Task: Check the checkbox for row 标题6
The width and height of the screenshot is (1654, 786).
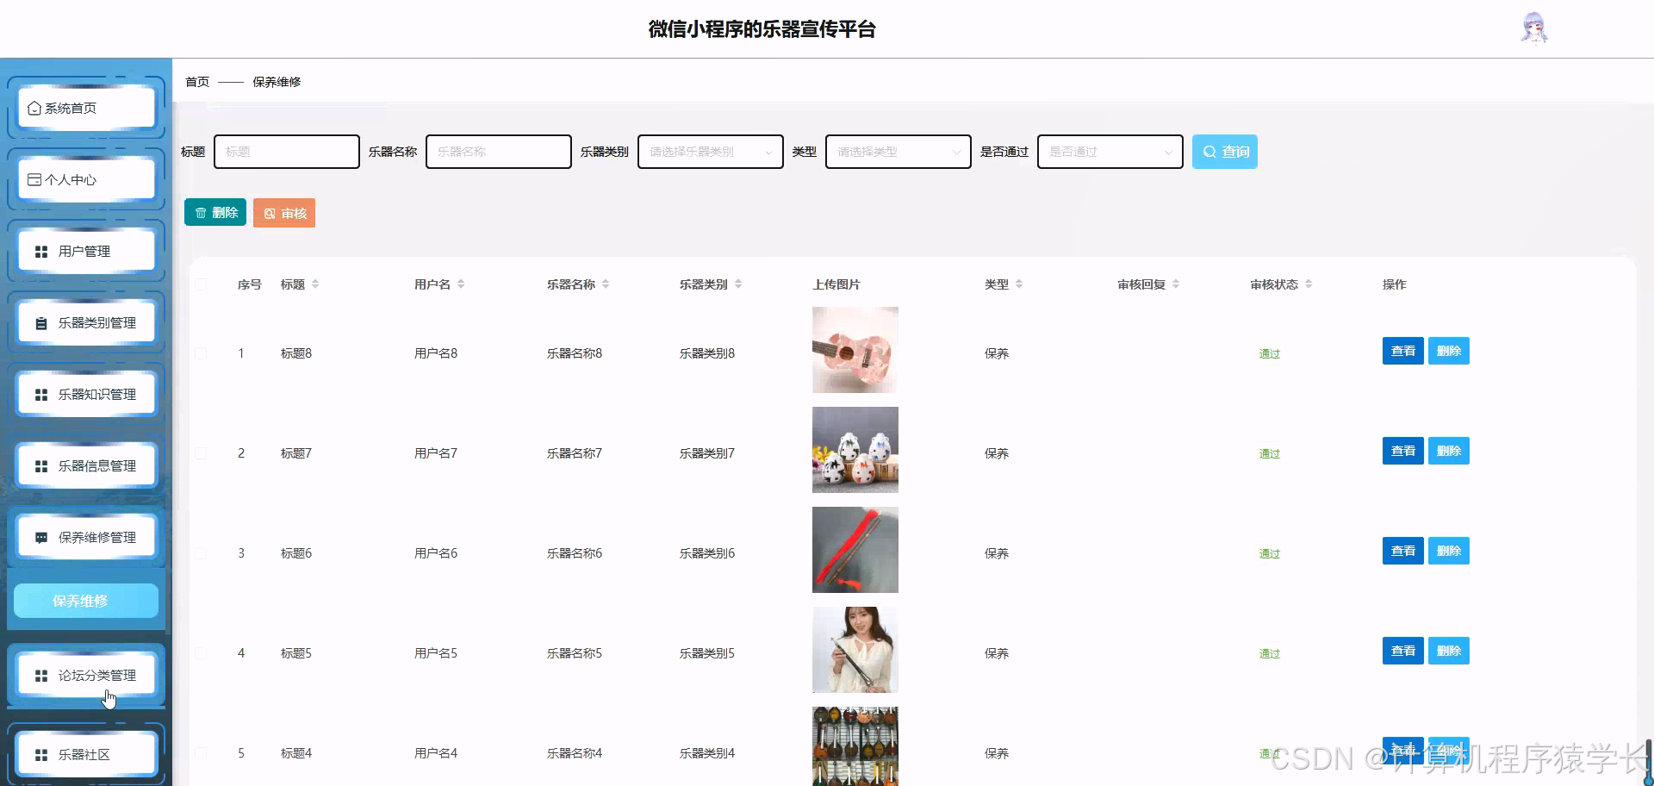Action: [x=202, y=552]
